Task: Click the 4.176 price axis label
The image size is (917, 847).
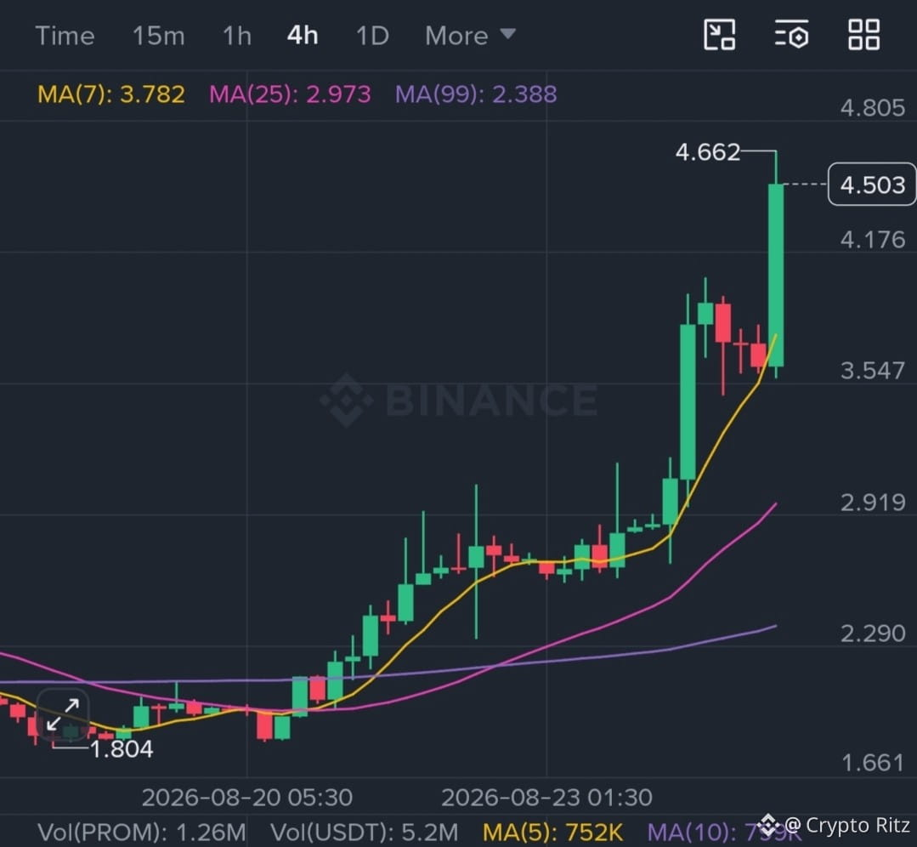Action: pos(873,240)
